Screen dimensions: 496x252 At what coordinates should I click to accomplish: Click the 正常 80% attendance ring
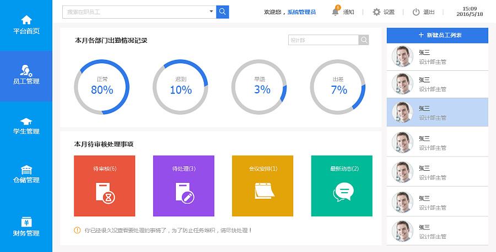coord(102,87)
